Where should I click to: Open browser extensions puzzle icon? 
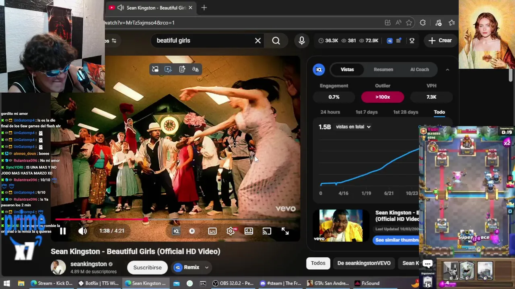[422, 23]
